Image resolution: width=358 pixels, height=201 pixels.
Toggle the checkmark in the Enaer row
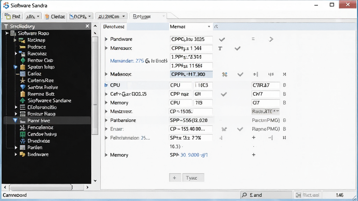click(240, 129)
